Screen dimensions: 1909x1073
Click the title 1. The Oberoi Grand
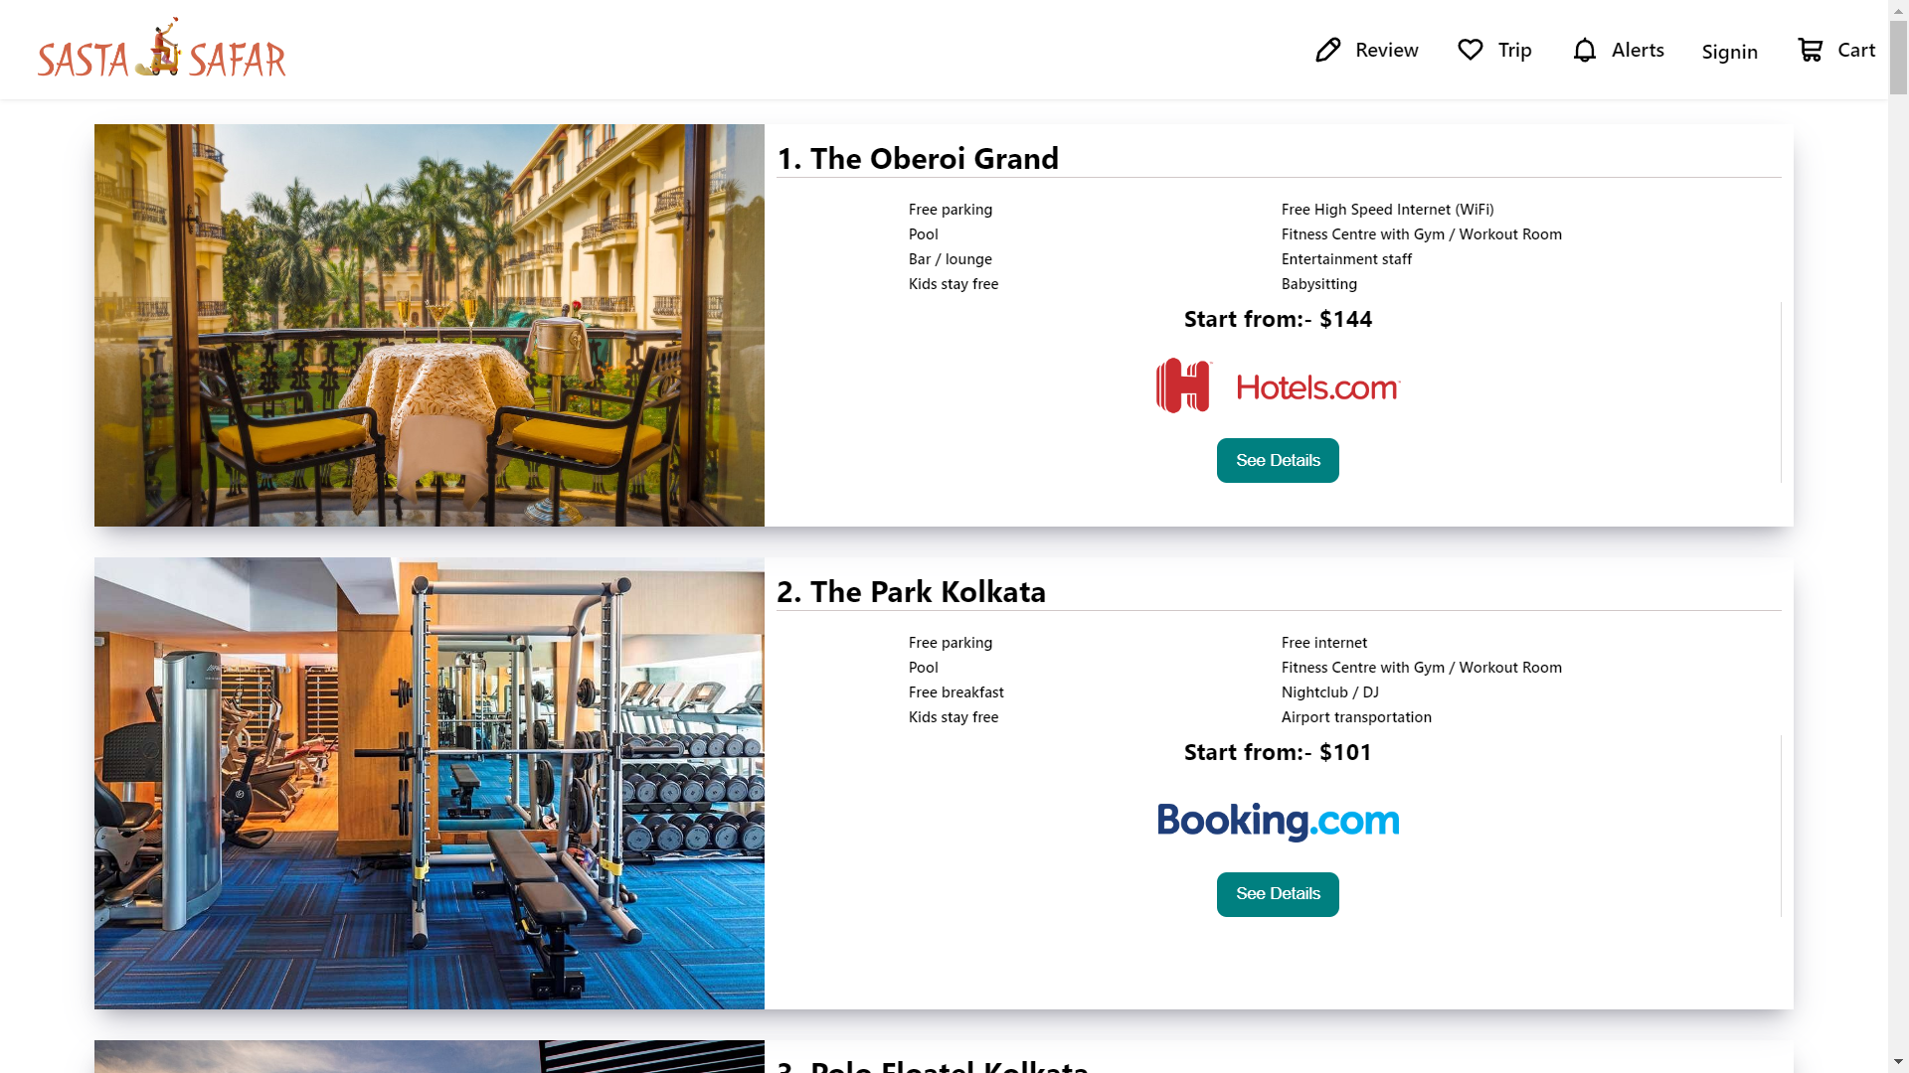(918, 158)
